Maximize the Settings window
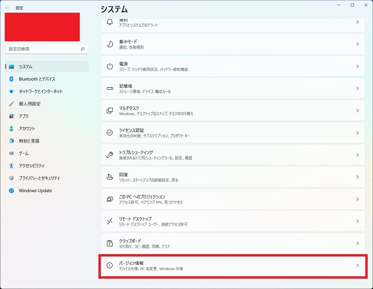The height and width of the screenshot is (289, 373). point(352,5)
